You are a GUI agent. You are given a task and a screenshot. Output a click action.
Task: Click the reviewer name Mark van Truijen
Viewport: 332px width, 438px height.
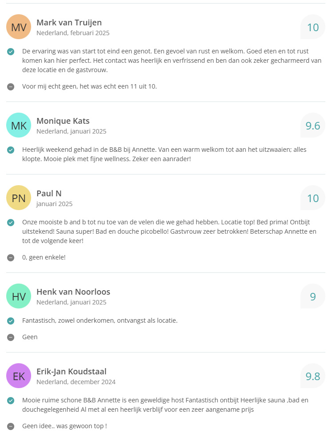(x=69, y=23)
